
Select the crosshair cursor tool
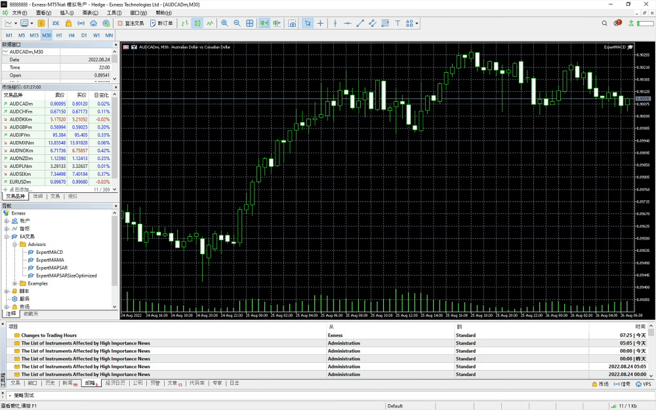pos(320,24)
